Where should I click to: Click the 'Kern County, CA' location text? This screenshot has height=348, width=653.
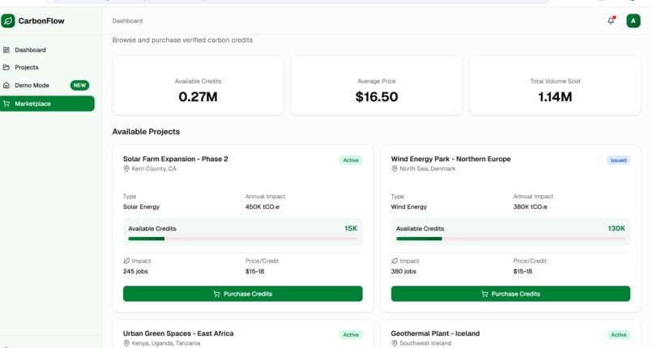pos(154,169)
